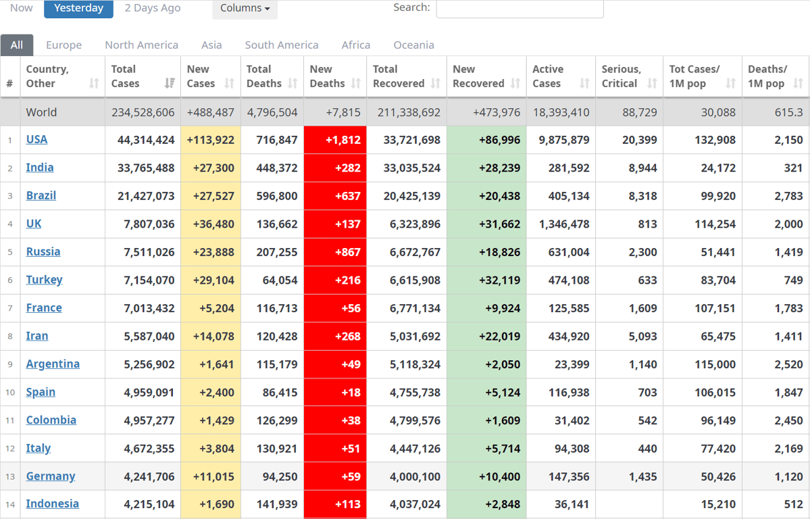Select the All continents tab

[x=17, y=45]
